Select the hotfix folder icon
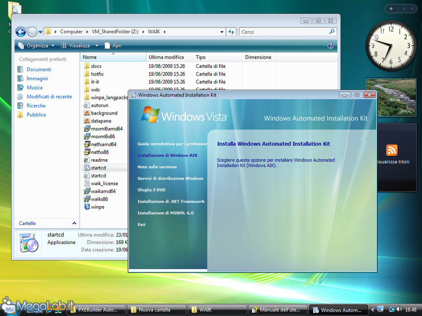The height and width of the screenshot is (316, 422). click(x=87, y=74)
